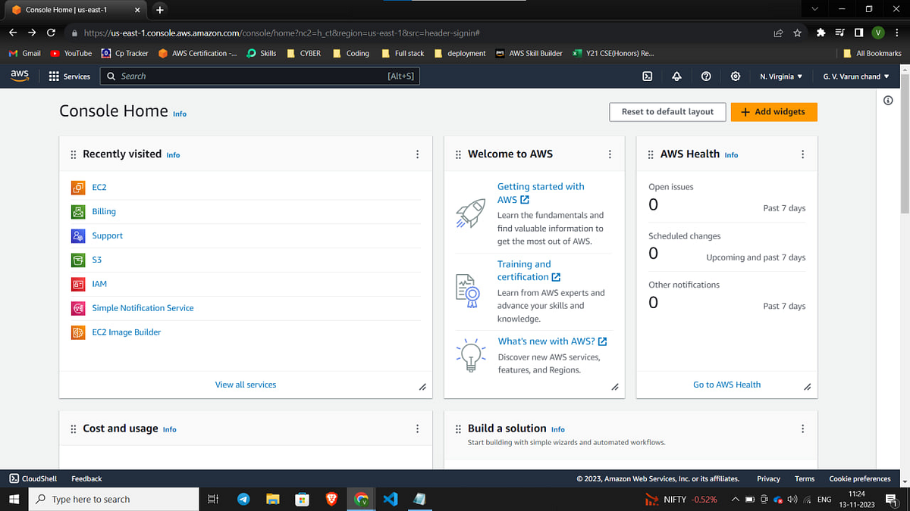
Task: Select the EC2 service icon under Recently visited
Action: [78, 187]
